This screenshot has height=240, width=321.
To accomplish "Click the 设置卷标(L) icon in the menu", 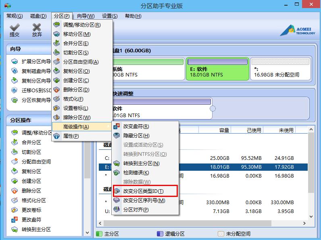I will (x=56, y=108).
